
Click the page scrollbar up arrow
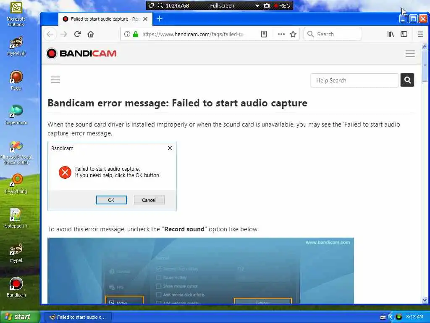click(x=425, y=47)
